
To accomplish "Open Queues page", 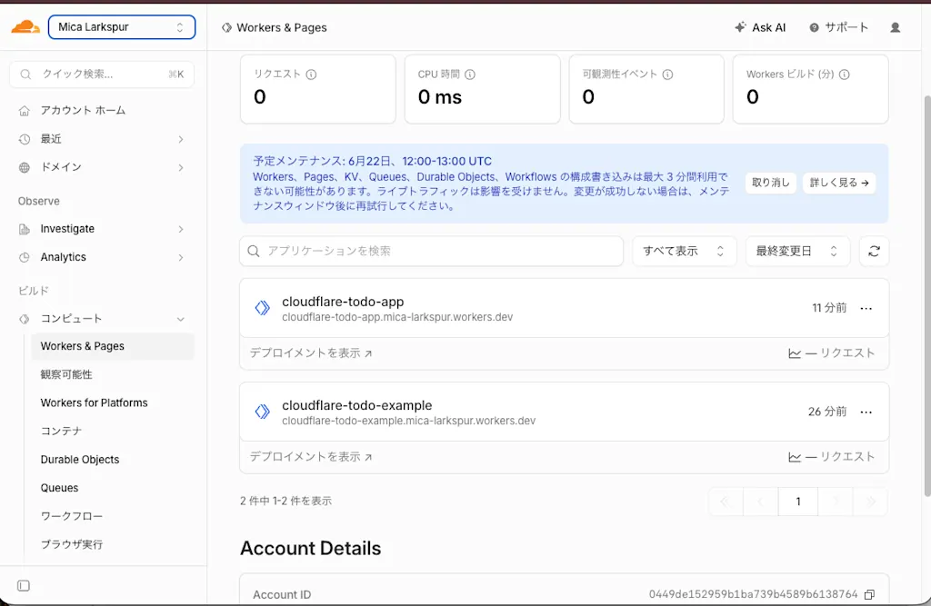I will tap(59, 488).
